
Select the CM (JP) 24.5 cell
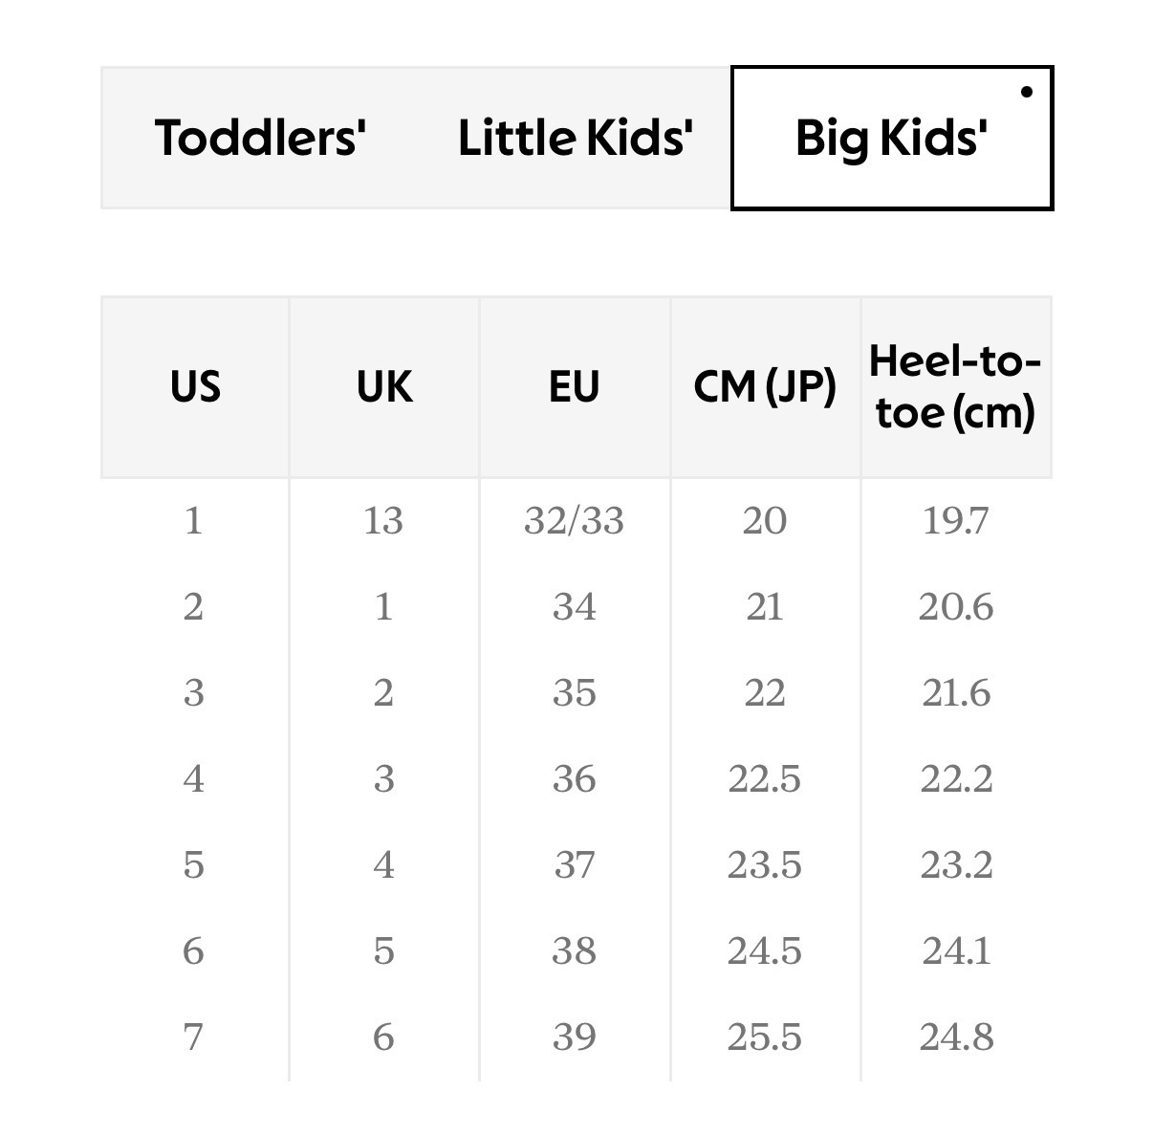pos(764,951)
